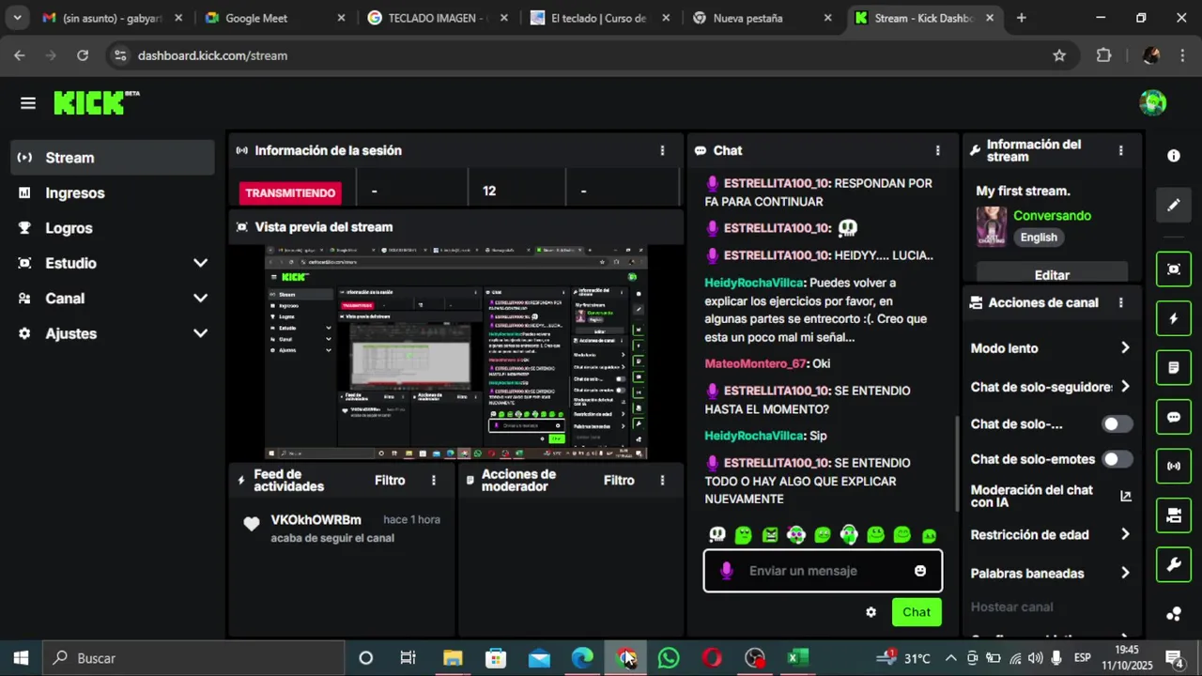Click the green Chat send button
The image size is (1202, 676).
(917, 612)
